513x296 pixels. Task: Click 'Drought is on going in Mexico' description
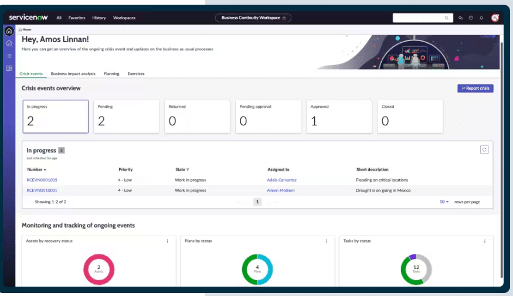[x=383, y=190]
